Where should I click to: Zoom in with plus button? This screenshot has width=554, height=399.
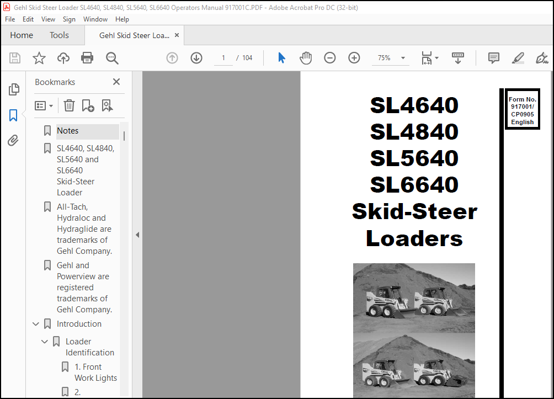coord(354,58)
